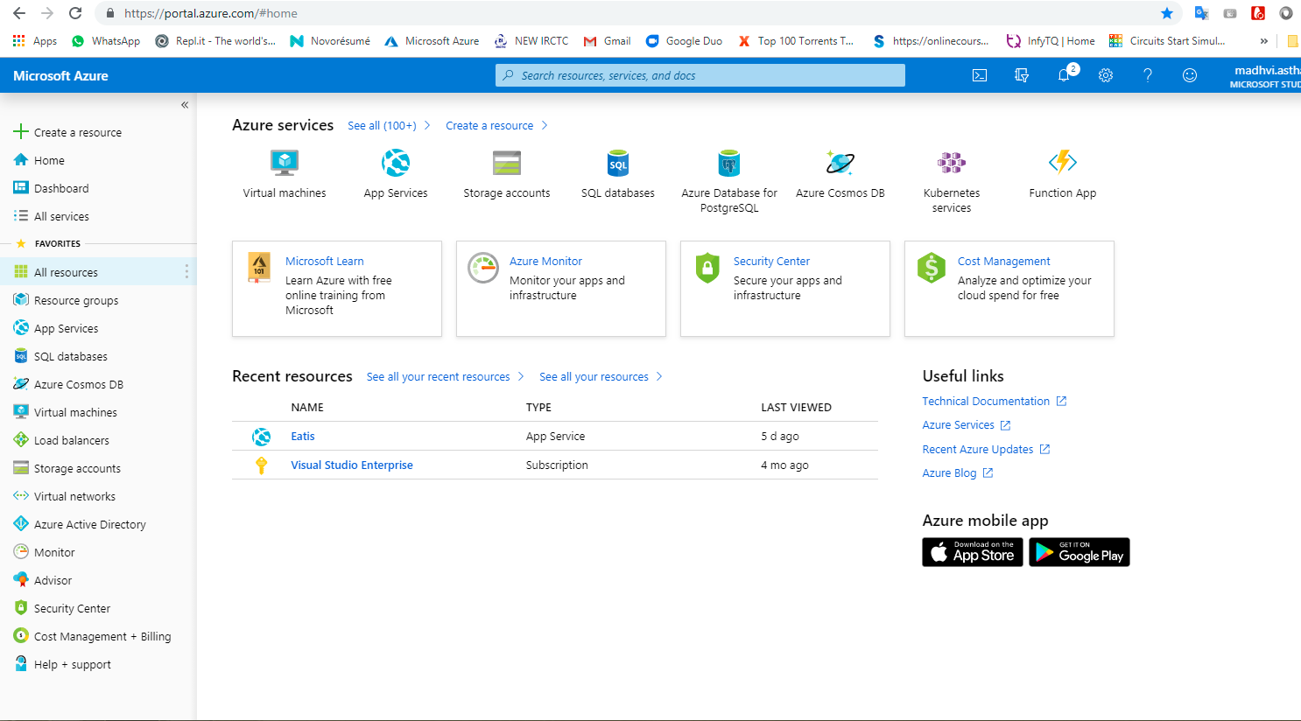Click the Microsoft Learn card icon

259,268
